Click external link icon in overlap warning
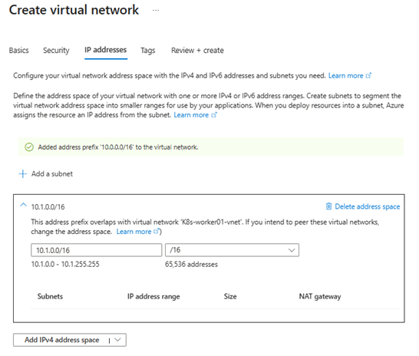 [157, 231]
